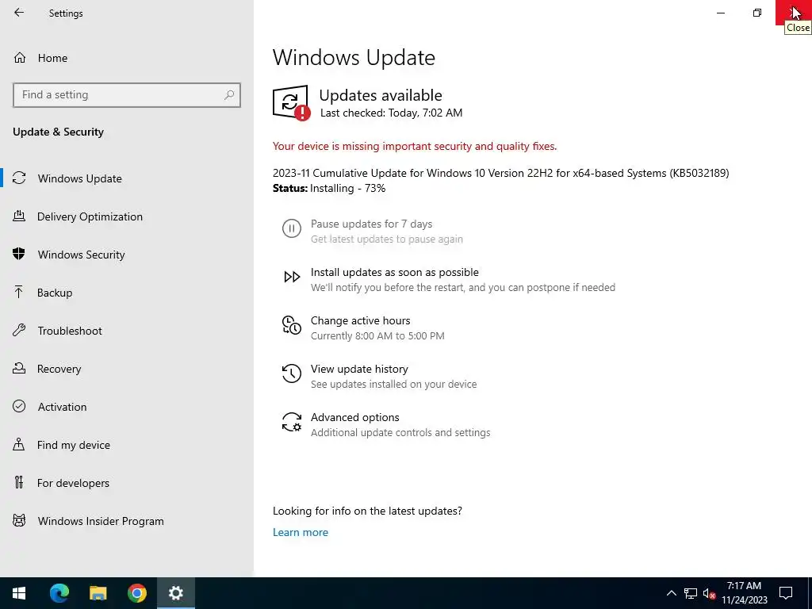Viewport: 812px width, 609px height.
Task: Click the network icon in system tray
Action: (691, 593)
